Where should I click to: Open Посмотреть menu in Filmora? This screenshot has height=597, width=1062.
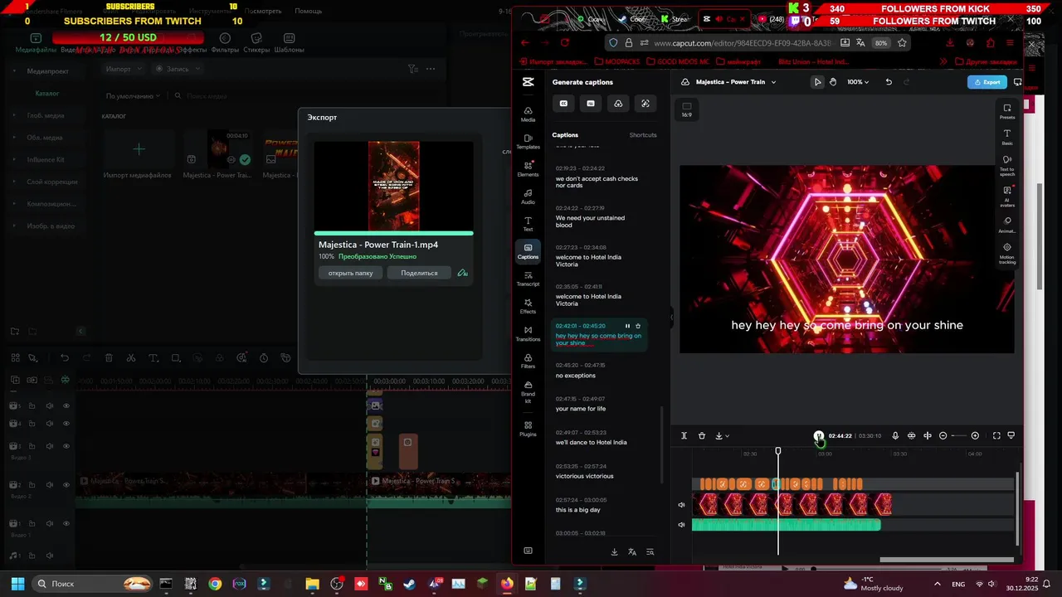pyautogui.click(x=263, y=11)
